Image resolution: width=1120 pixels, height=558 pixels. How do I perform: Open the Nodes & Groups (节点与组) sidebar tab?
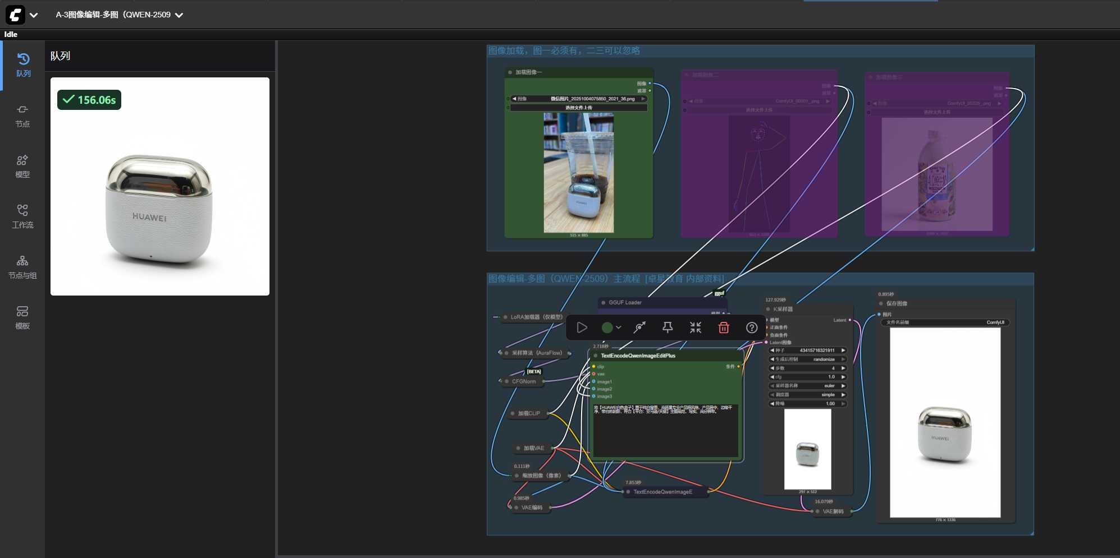[22, 267]
